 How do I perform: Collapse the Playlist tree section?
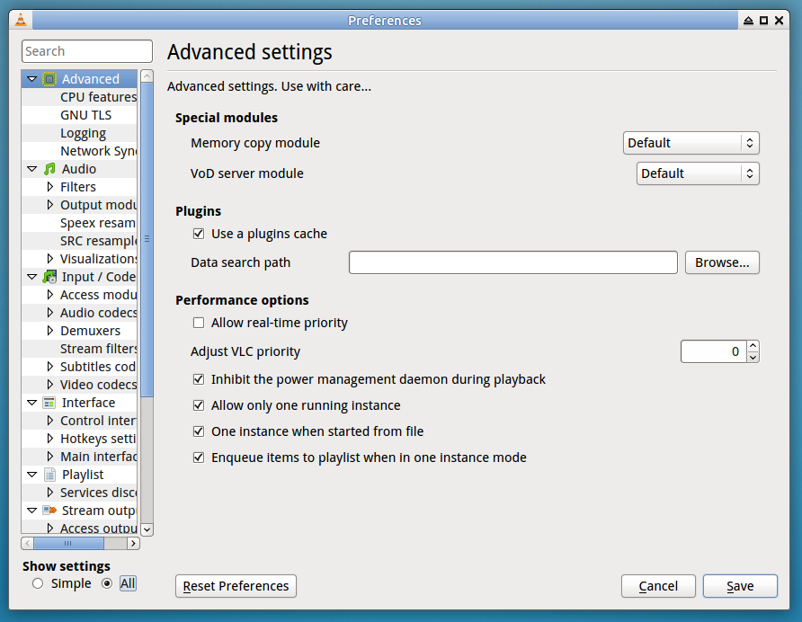[x=32, y=475]
